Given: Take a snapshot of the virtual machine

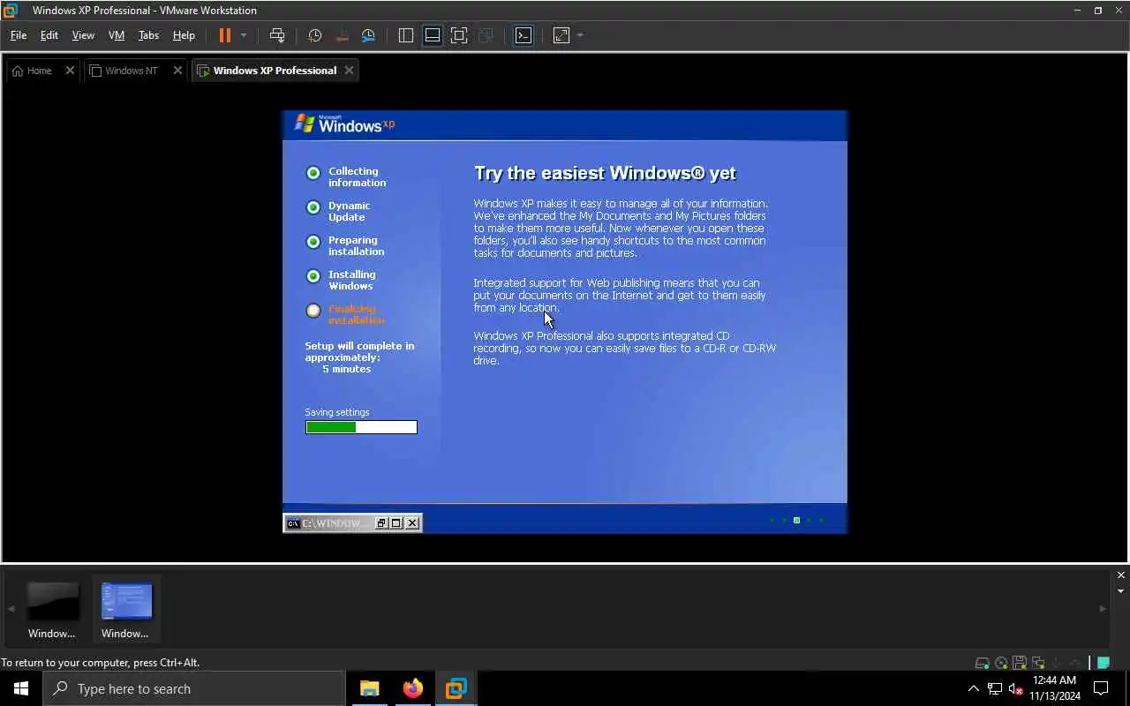Looking at the screenshot, I should (x=314, y=35).
